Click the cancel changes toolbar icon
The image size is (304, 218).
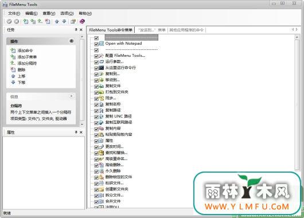pyautogui.click(x=17, y=22)
